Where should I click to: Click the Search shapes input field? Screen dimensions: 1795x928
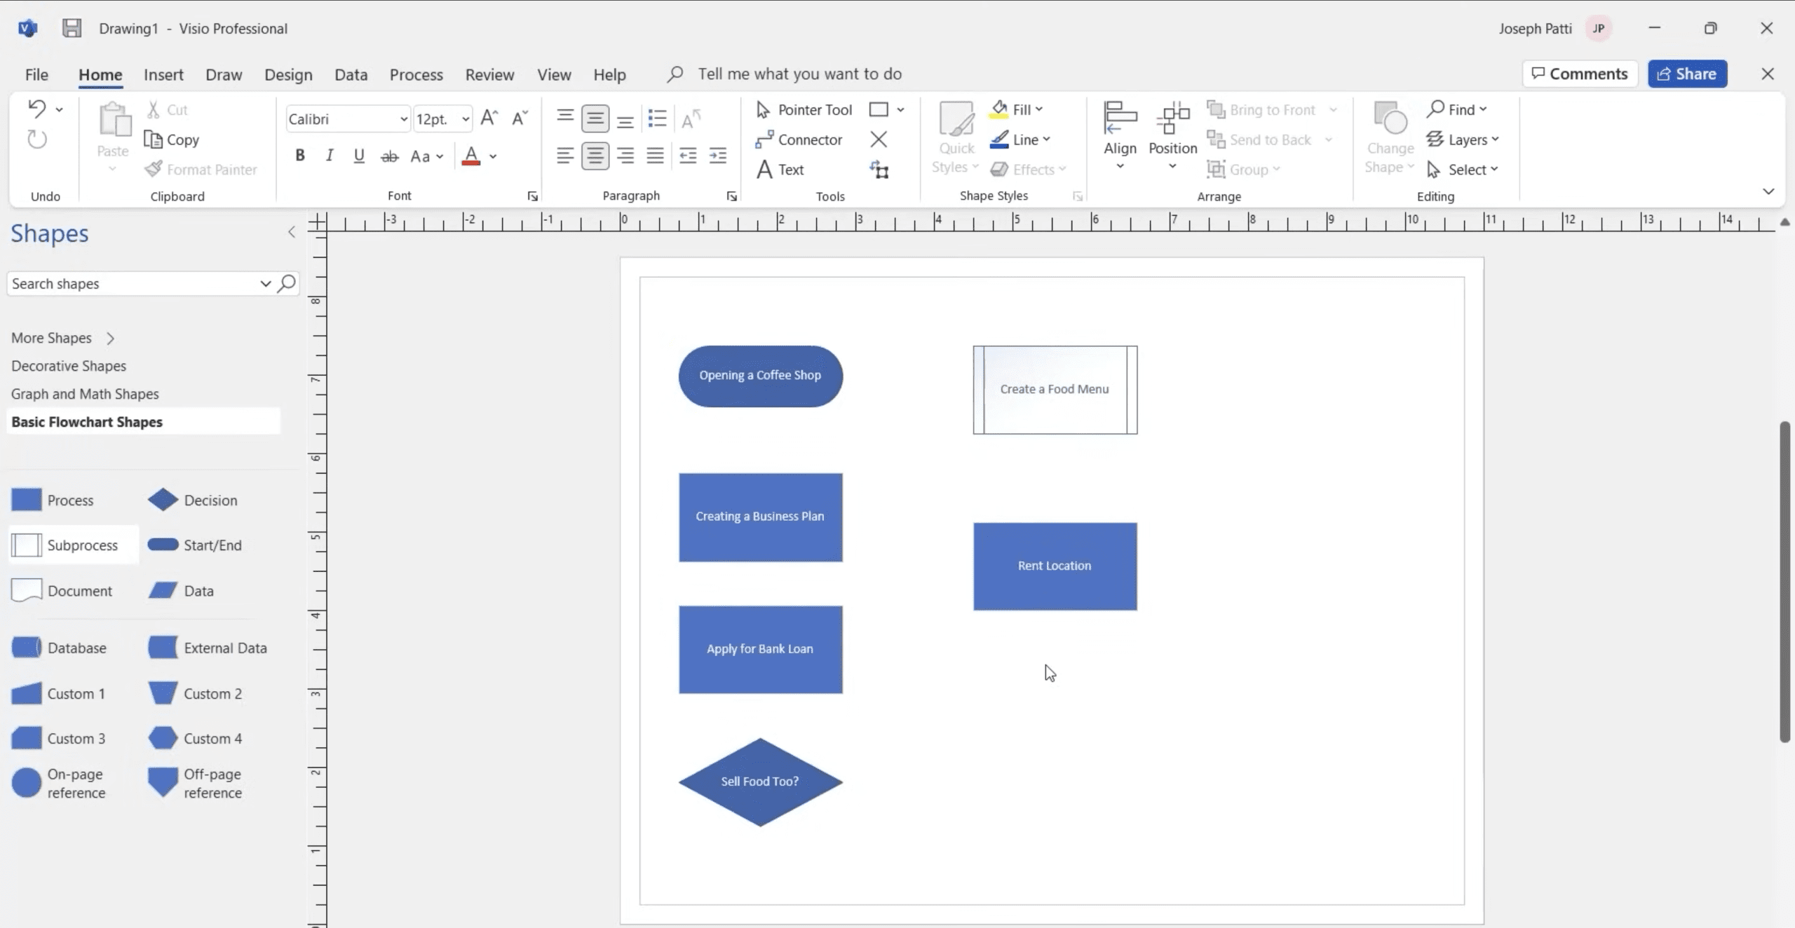(x=133, y=284)
